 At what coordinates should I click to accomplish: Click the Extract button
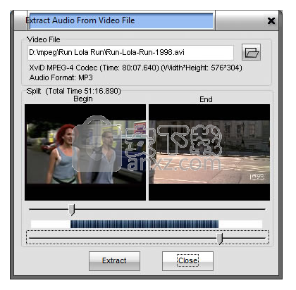coord(114,261)
